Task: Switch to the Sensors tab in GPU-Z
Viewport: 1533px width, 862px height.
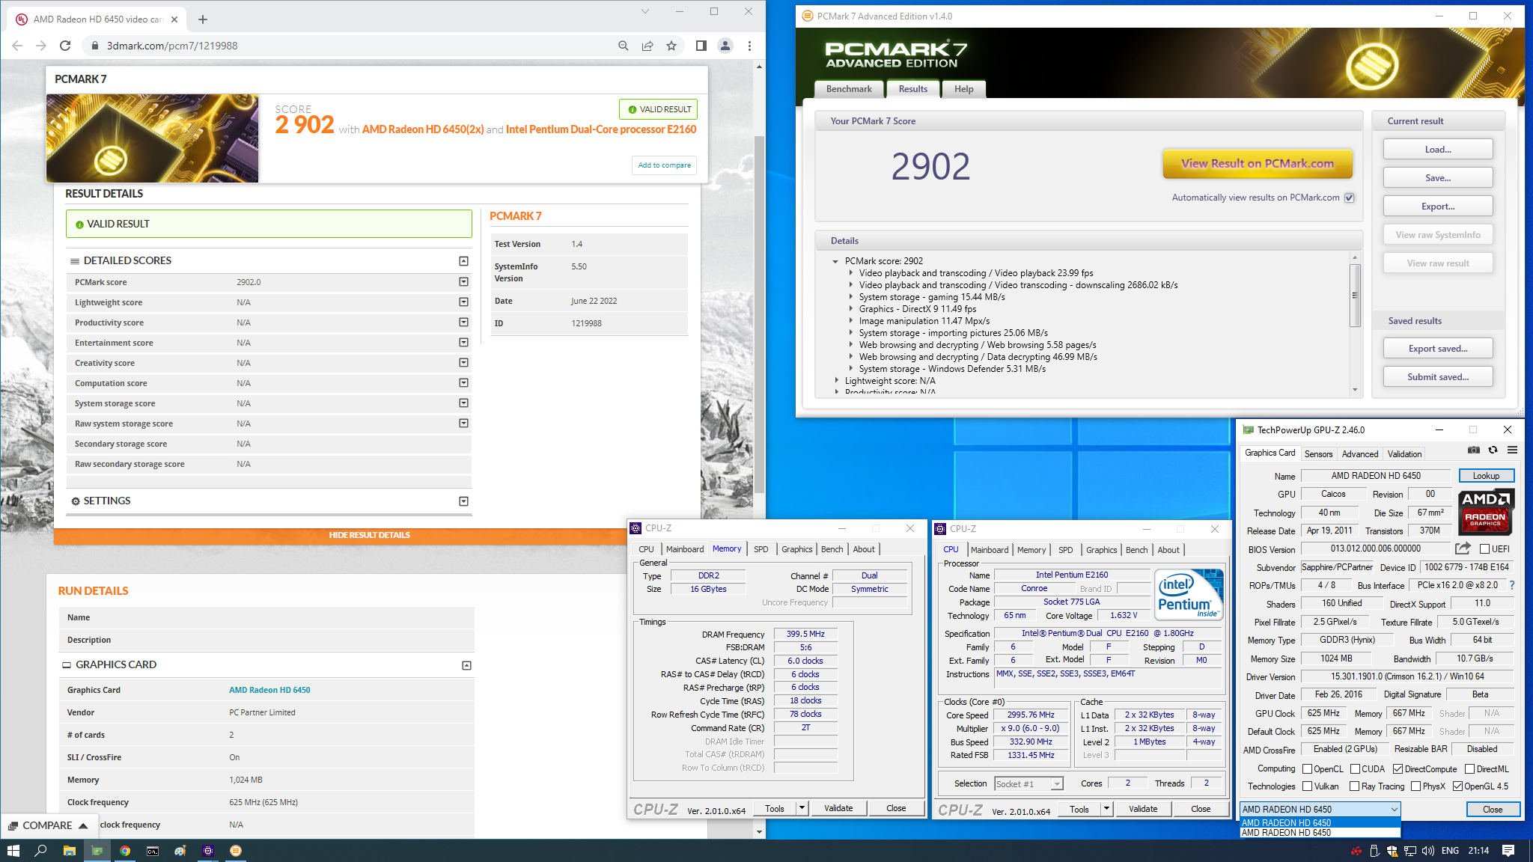Action: tap(1318, 454)
